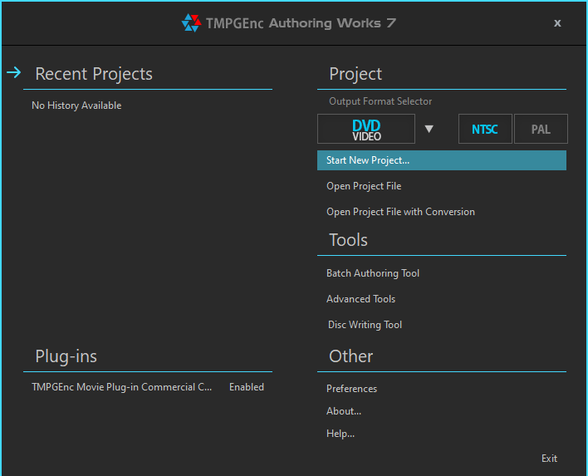
Task: Open the Disc Writing Tool
Action: coord(365,325)
